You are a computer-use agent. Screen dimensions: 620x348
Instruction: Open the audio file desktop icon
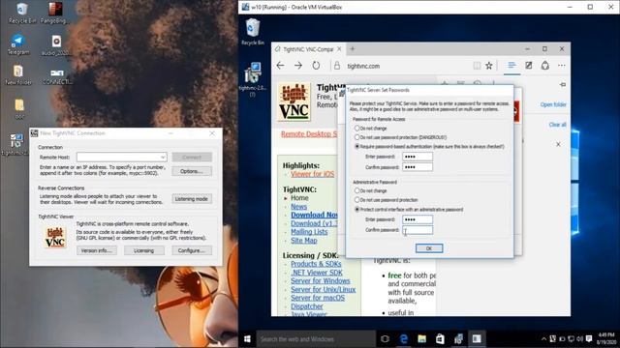coord(56,44)
